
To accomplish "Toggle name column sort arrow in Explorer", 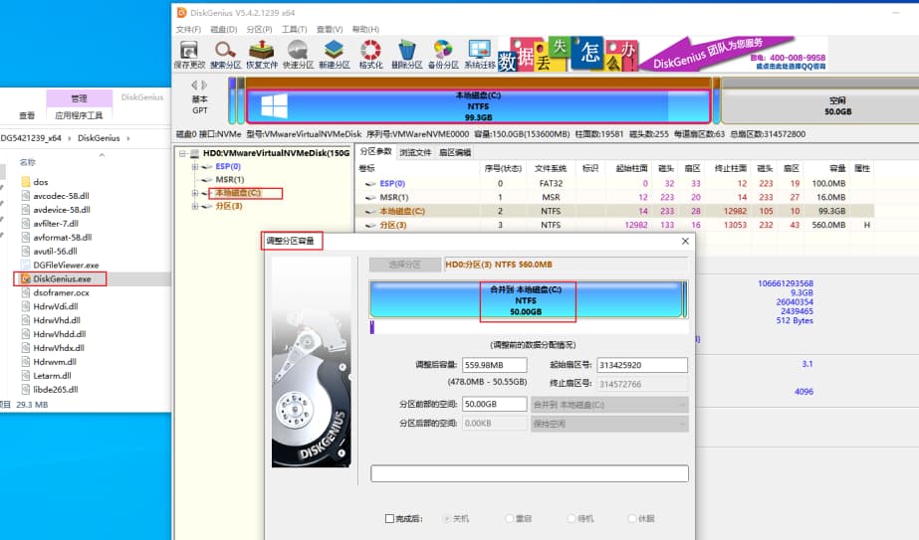I will pyautogui.click(x=102, y=155).
